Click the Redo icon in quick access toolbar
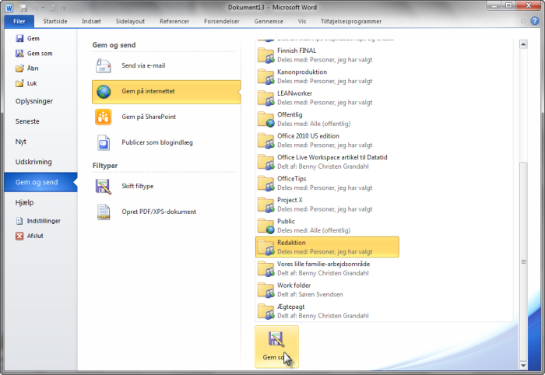Image resolution: width=545 pixels, height=375 pixels. coord(52,8)
